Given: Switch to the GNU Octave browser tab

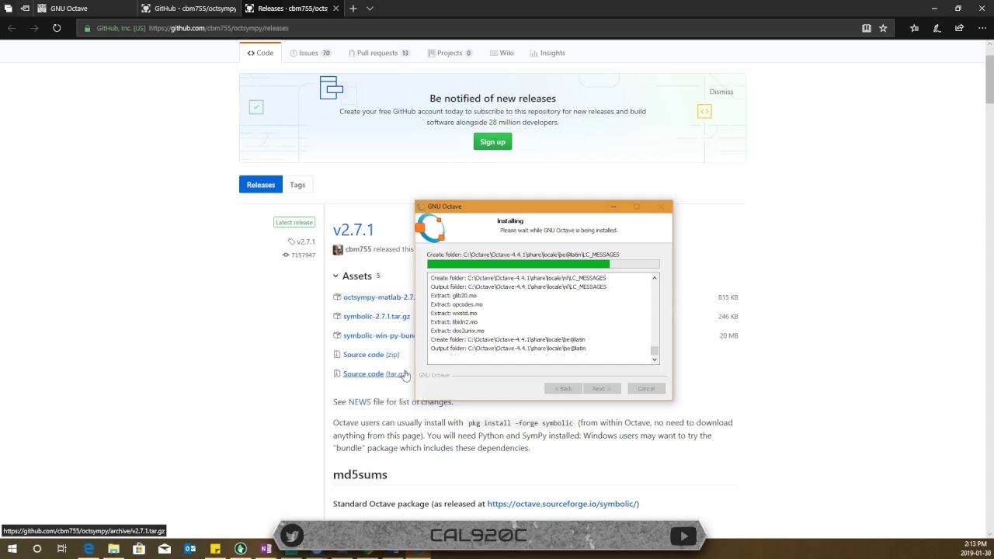Looking at the screenshot, I should coord(87,9).
